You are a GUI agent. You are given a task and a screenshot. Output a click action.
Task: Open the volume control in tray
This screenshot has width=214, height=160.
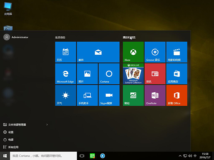click(190, 156)
